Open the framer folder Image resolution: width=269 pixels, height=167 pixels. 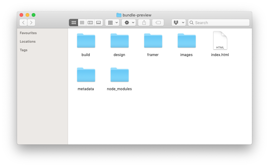click(153, 41)
